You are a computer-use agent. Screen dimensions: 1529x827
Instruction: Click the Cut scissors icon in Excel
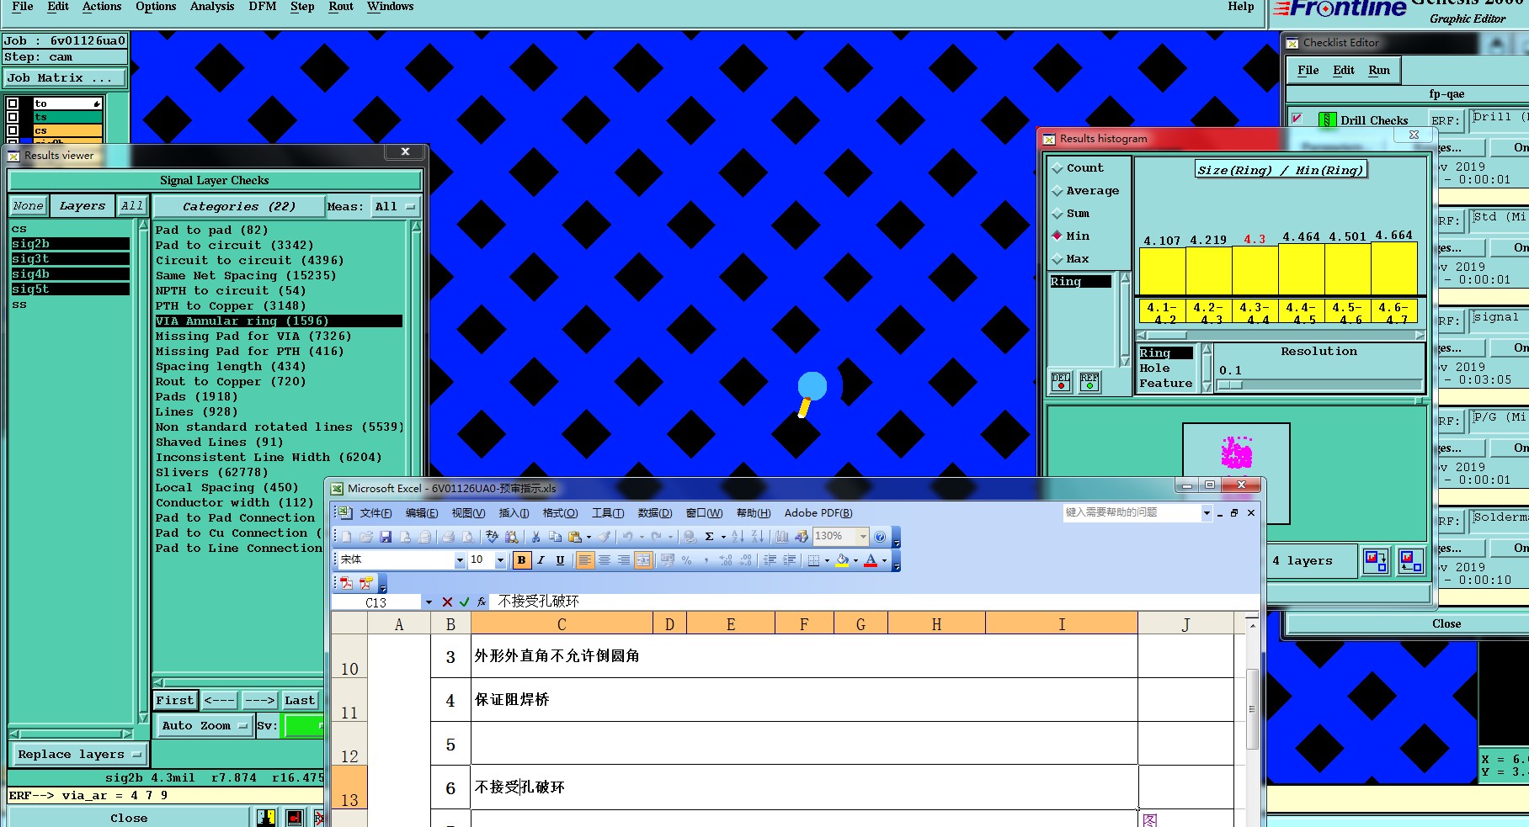pos(535,537)
